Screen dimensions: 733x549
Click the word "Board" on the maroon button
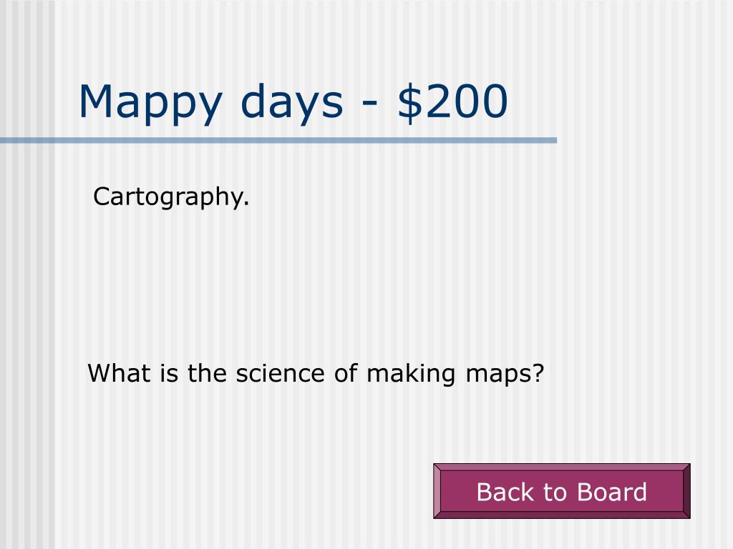[x=612, y=492]
